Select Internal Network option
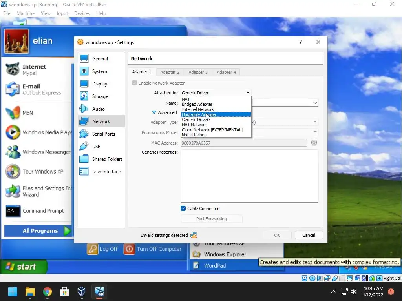402x301 pixels. [216, 109]
